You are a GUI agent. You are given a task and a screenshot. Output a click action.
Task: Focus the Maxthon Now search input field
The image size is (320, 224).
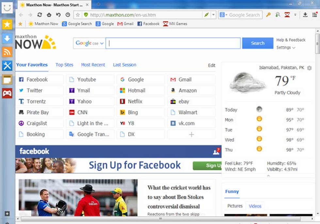pyautogui.click(x=173, y=43)
